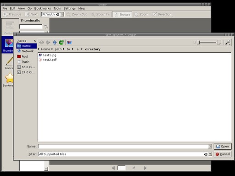Open the Edit menu in Okular

tap(12, 8)
